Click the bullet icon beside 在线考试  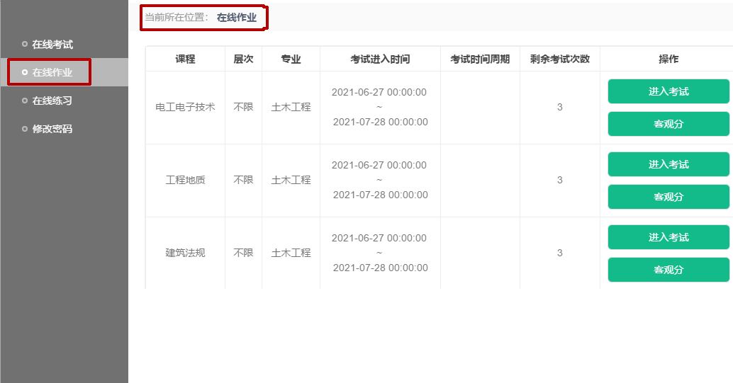[x=25, y=44]
